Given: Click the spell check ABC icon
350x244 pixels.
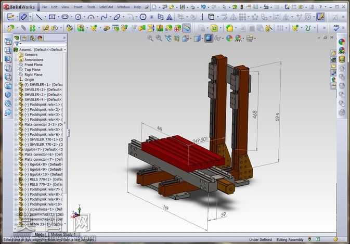Looking at the screenshot, I should pos(336,28).
